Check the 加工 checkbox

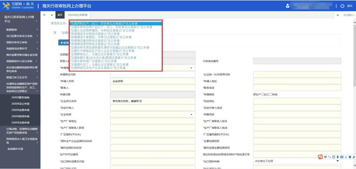click(263, 94)
